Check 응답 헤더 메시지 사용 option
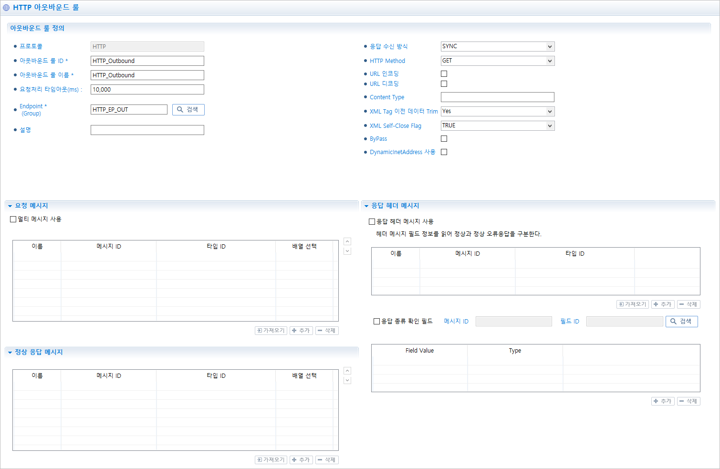720x469 pixels. coord(372,221)
